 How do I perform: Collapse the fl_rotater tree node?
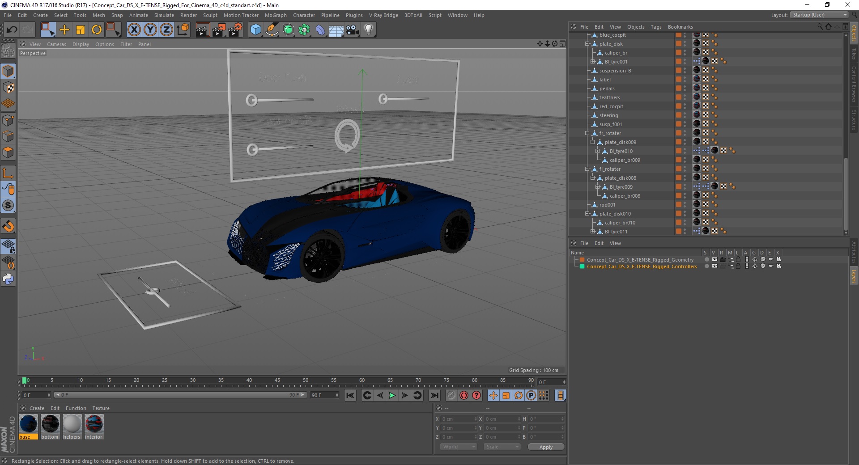coord(587,169)
